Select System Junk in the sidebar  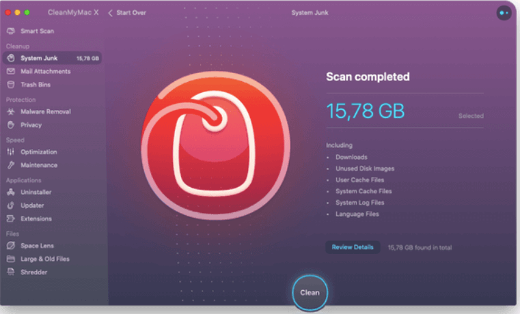tap(53, 58)
